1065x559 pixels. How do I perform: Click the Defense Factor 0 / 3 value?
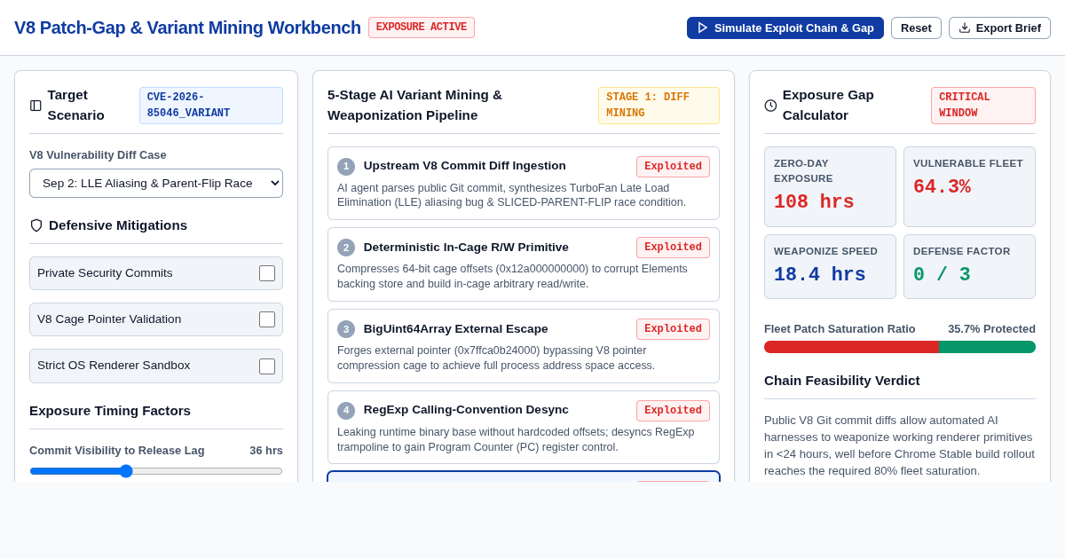point(942,275)
